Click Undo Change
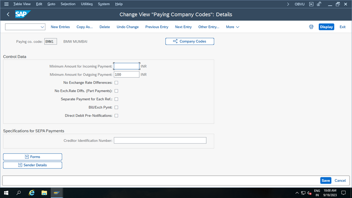 coord(128,27)
